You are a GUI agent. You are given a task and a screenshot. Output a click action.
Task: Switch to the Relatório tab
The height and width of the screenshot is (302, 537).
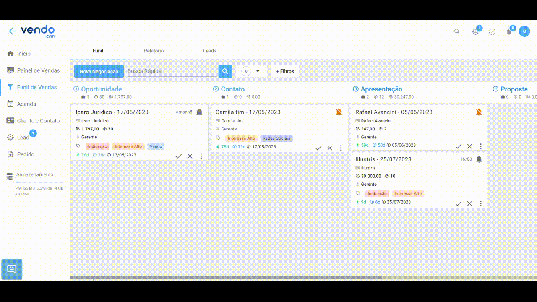[x=154, y=51]
